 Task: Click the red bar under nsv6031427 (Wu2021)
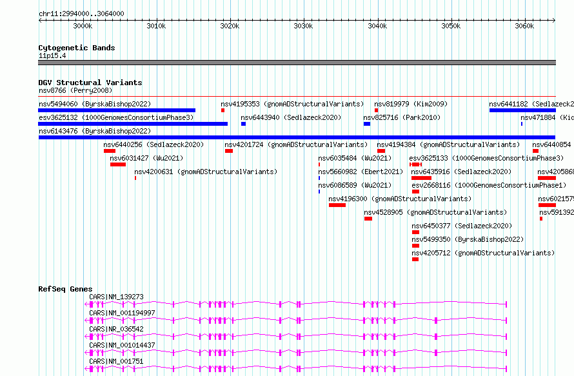coord(118,164)
